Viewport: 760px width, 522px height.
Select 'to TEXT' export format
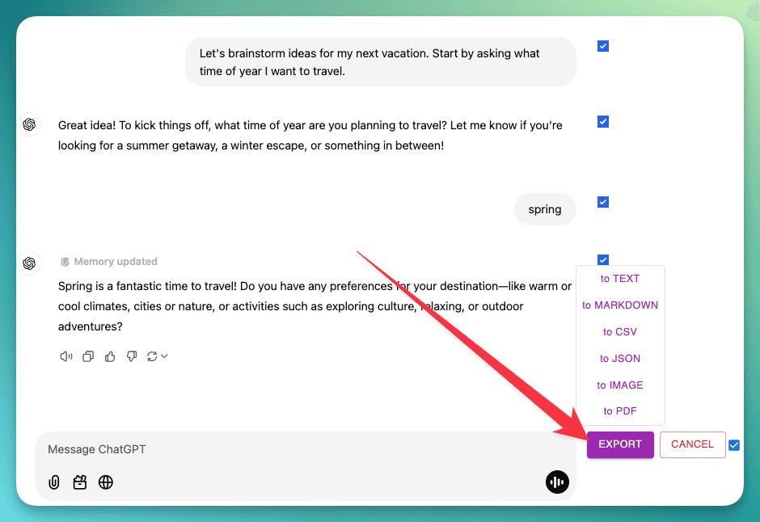tap(620, 278)
